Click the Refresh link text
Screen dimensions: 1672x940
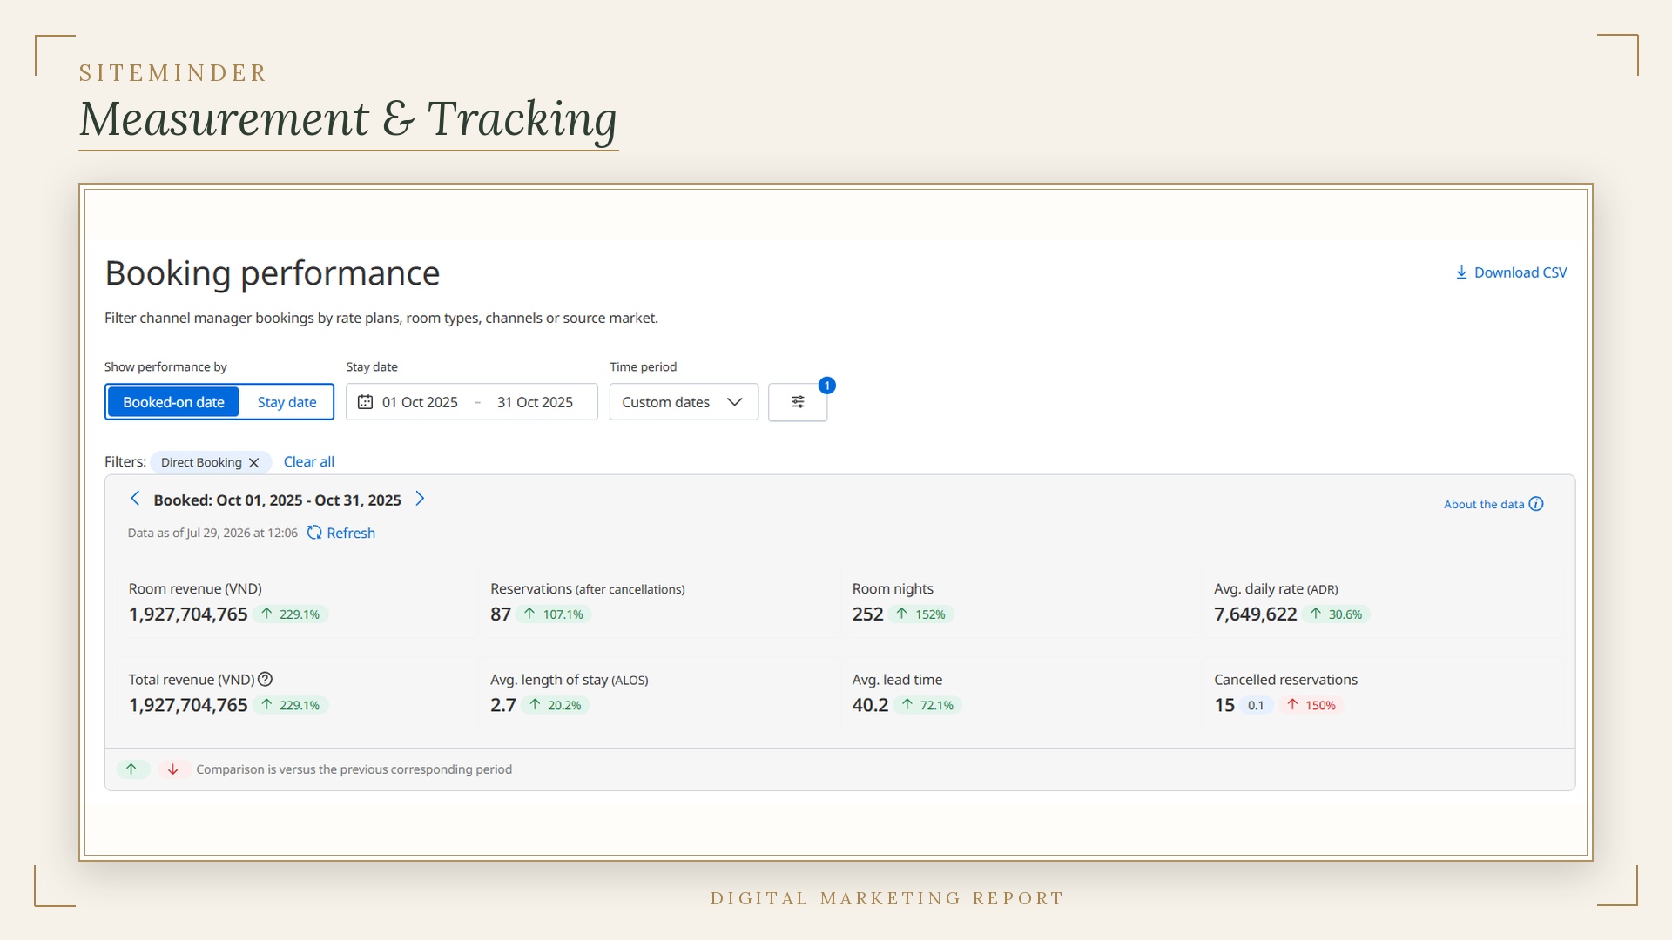pyautogui.click(x=351, y=533)
